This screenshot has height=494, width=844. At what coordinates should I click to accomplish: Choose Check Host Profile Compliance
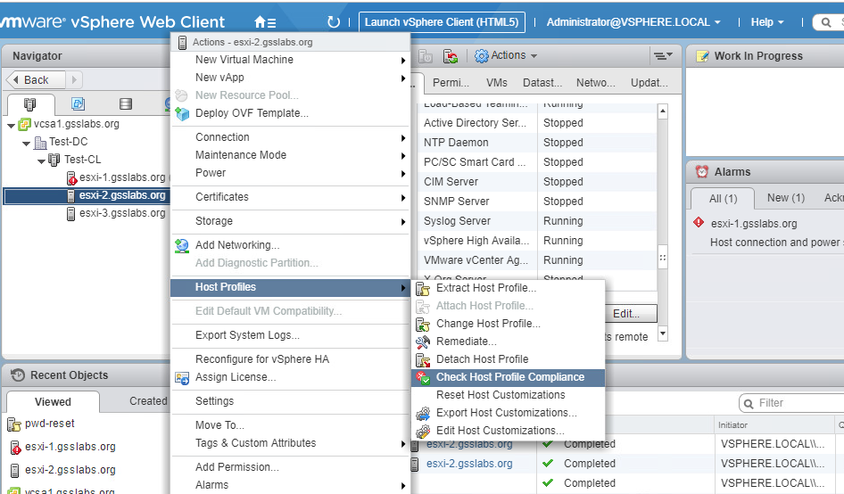(x=509, y=377)
